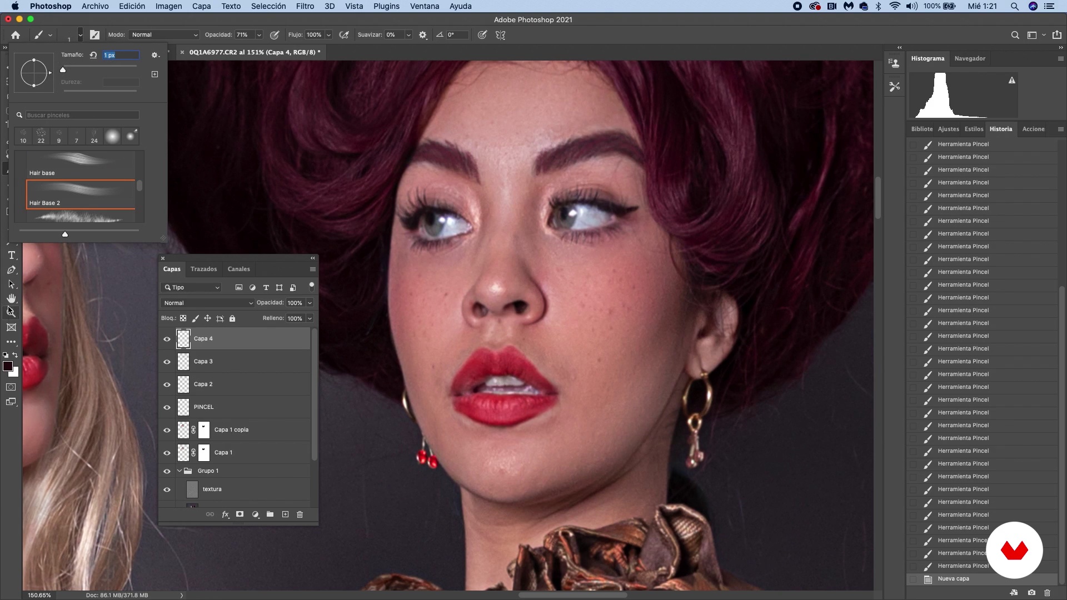The height and width of the screenshot is (600, 1067).
Task: Open the Share image icon
Action: tap(1056, 35)
